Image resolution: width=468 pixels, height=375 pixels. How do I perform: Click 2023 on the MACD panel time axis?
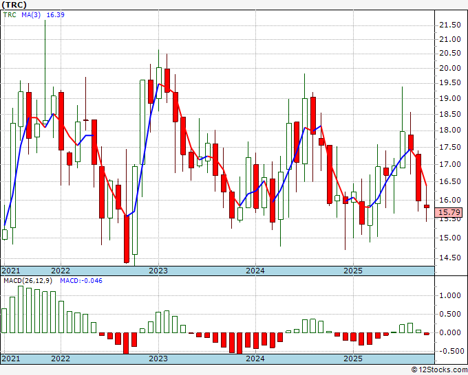[158, 359]
